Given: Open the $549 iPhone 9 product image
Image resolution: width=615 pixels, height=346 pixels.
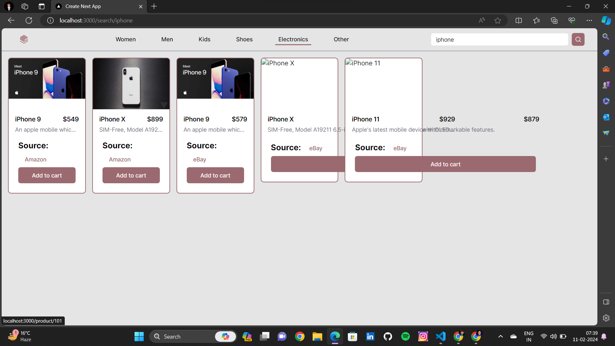Looking at the screenshot, I should click(x=47, y=78).
